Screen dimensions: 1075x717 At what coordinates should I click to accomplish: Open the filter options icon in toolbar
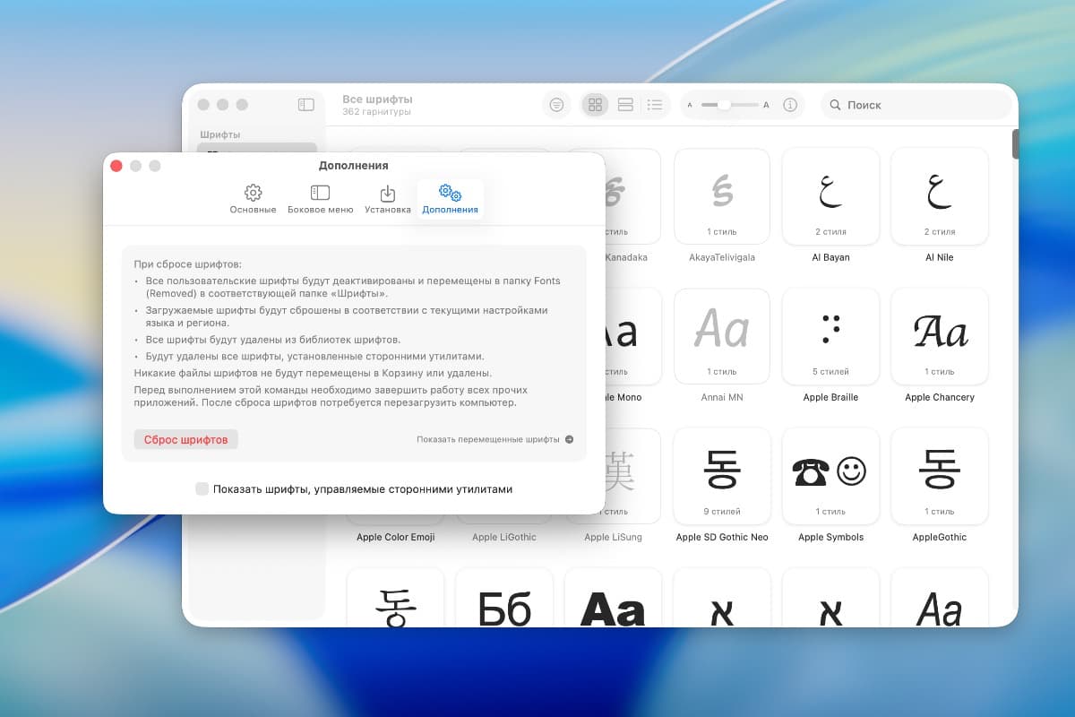[557, 105]
